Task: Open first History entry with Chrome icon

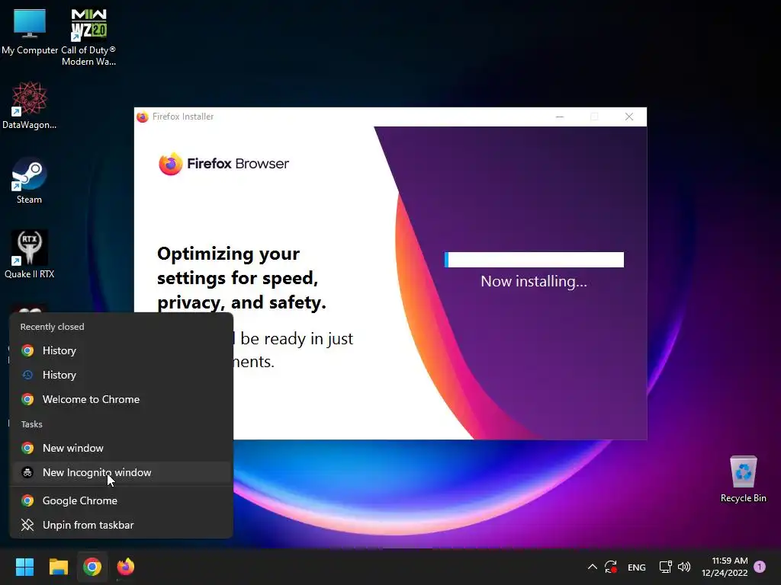Action: coord(121,350)
